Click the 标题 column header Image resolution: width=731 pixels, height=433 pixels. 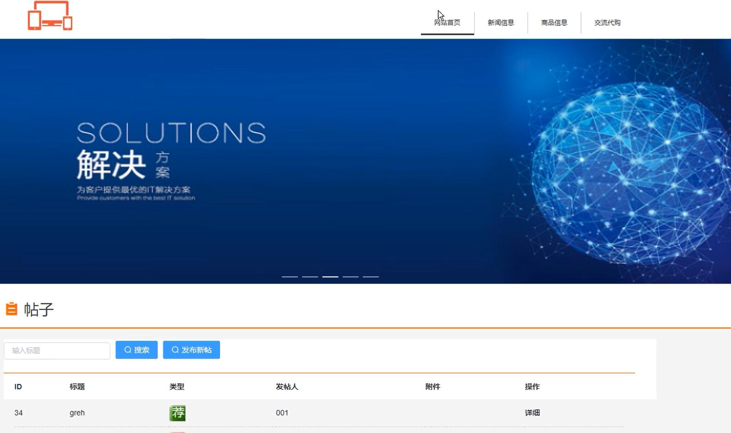tap(77, 386)
